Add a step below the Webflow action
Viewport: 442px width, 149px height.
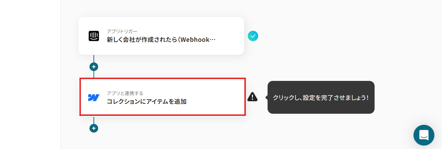click(x=94, y=128)
